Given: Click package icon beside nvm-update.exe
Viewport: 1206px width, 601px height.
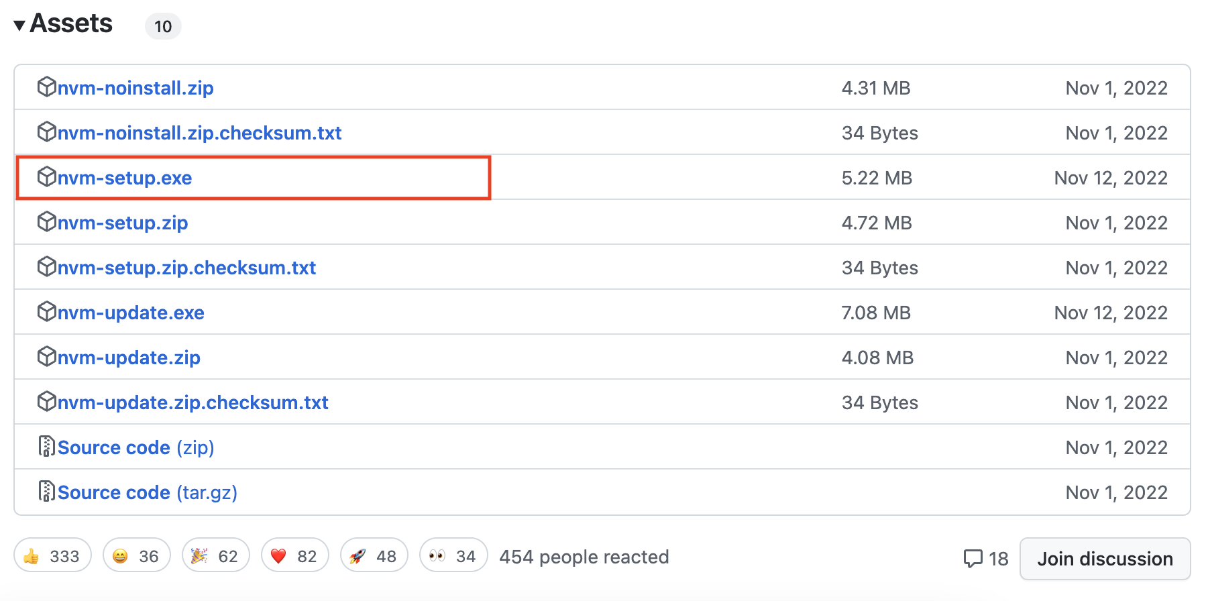Looking at the screenshot, I should (x=46, y=312).
